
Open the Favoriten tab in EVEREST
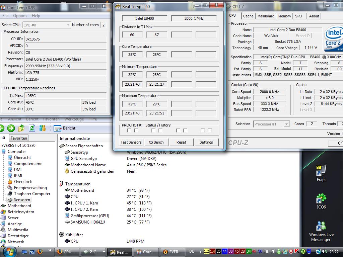point(19,138)
